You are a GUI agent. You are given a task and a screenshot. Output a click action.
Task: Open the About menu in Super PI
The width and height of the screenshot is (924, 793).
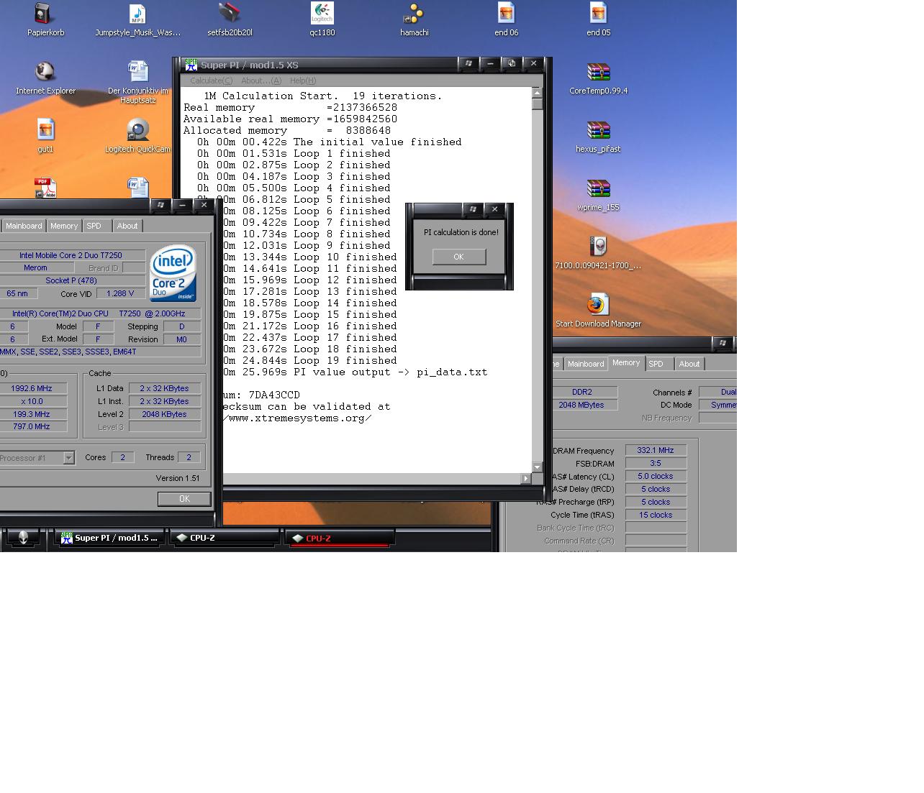click(261, 81)
